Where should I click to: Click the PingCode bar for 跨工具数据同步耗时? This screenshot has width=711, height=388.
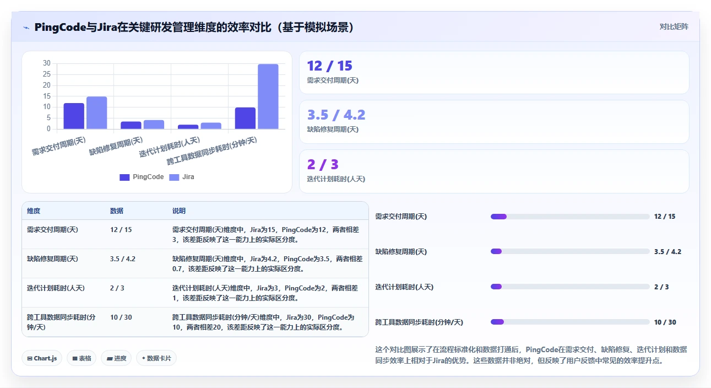point(246,118)
